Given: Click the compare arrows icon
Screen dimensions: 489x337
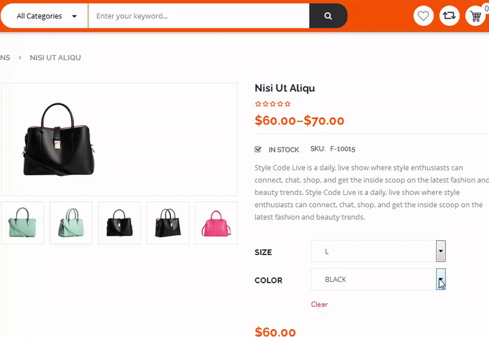Looking at the screenshot, I should pos(449,16).
